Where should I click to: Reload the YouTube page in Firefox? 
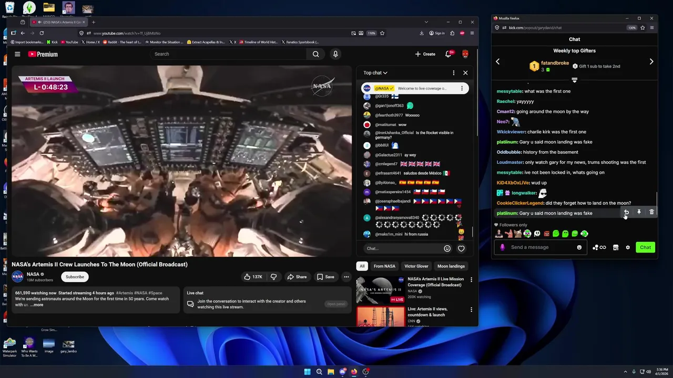[42, 33]
